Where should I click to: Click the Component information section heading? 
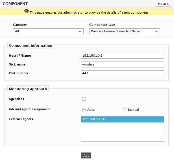31,45
